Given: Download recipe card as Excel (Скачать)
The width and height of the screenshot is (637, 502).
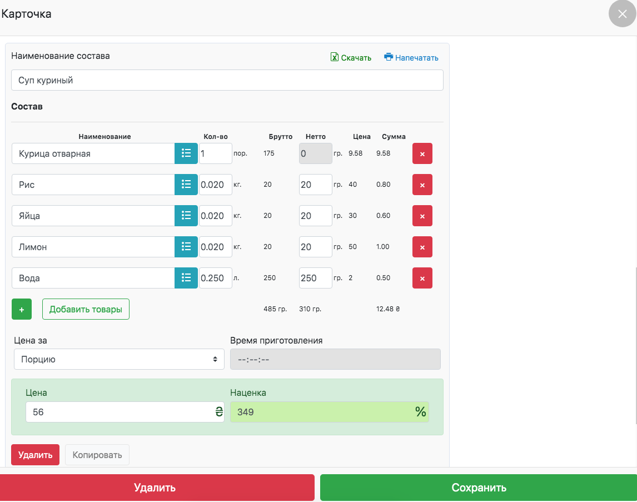Looking at the screenshot, I should coord(351,57).
